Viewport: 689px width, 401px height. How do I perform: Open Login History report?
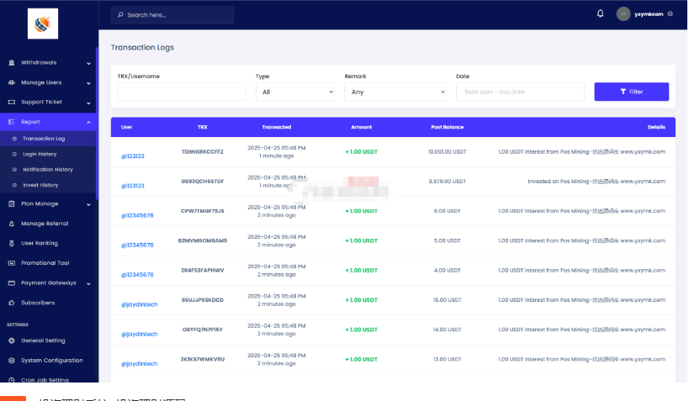[x=40, y=154]
